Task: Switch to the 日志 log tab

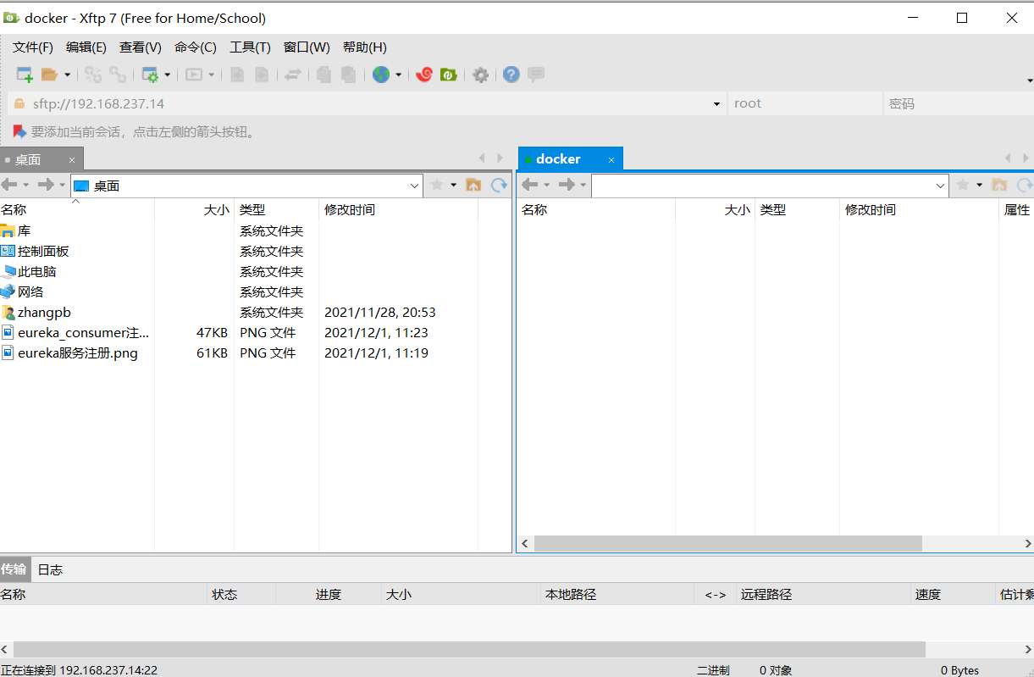Action: [x=50, y=569]
